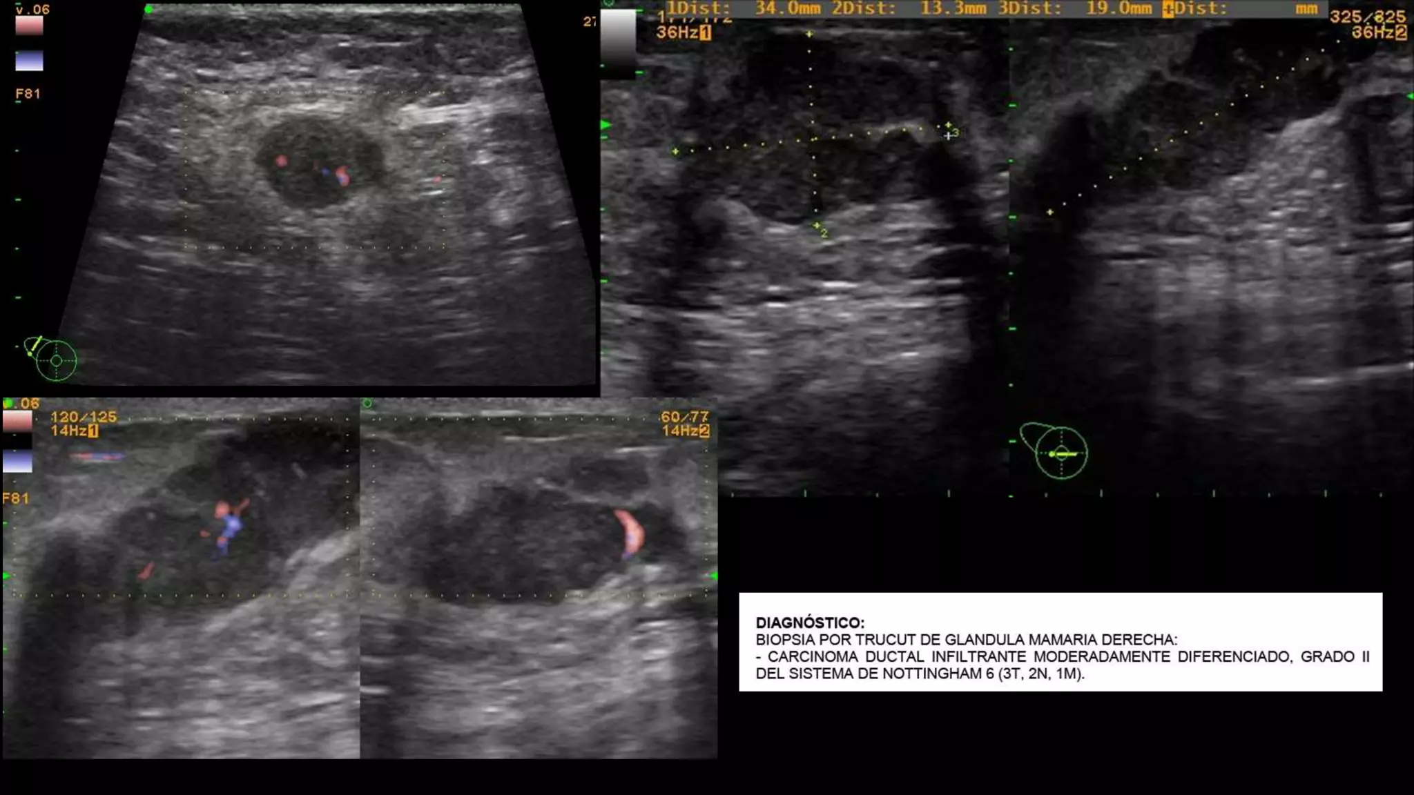The height and width of the screenshot is (795, 1414).
Task: Click the color flow signal in top-left lesion
Action: pyautogui.click(x=342, y=177)
